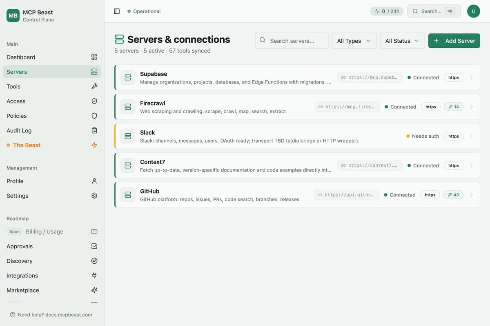Click the Tools wrench icon
Viewport: 490px width, 326px height.
pos(94,86)
